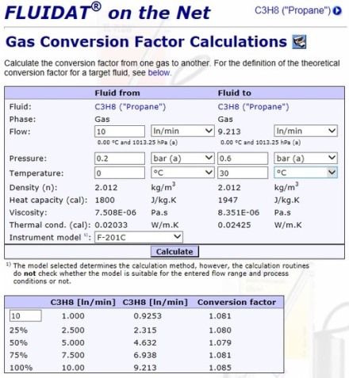Expand Fluid to temperature unit °C dropdown

305,173
